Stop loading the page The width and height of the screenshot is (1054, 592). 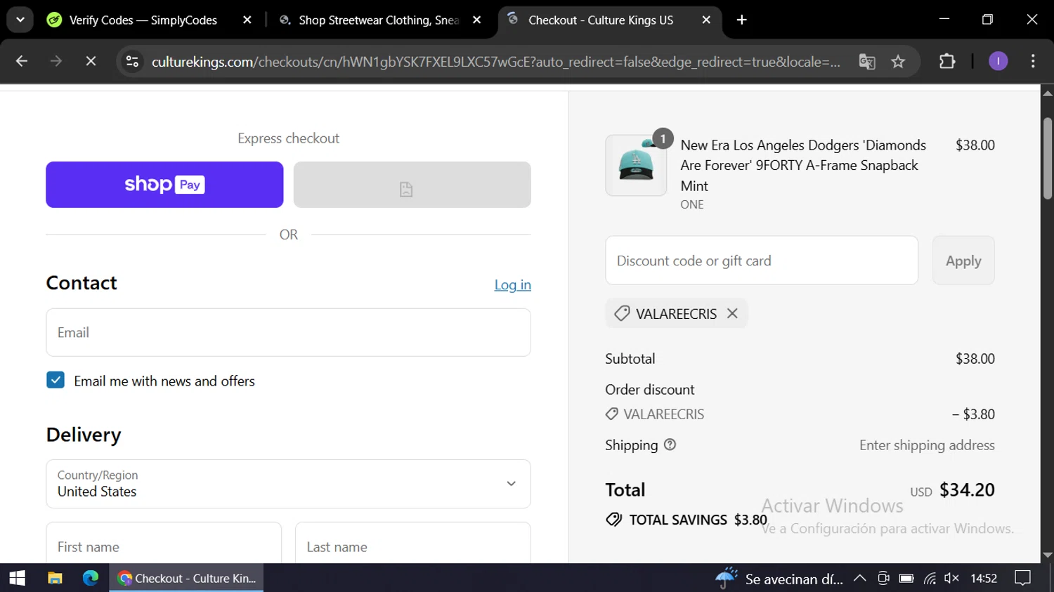coord(91,62)
